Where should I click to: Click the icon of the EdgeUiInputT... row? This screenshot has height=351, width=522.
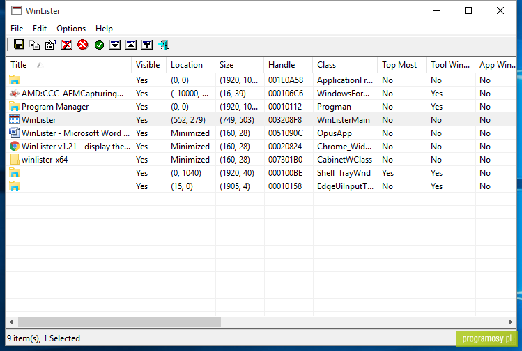[15, 186]
